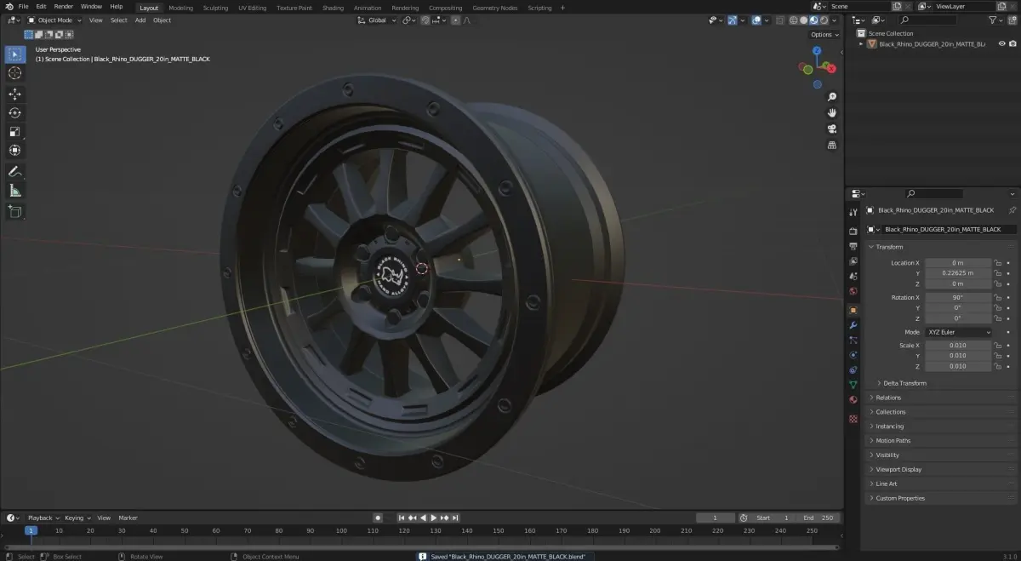Open the Physics properties tab
The width and height of the screenshot is (1021, 561).
point(853,355)
